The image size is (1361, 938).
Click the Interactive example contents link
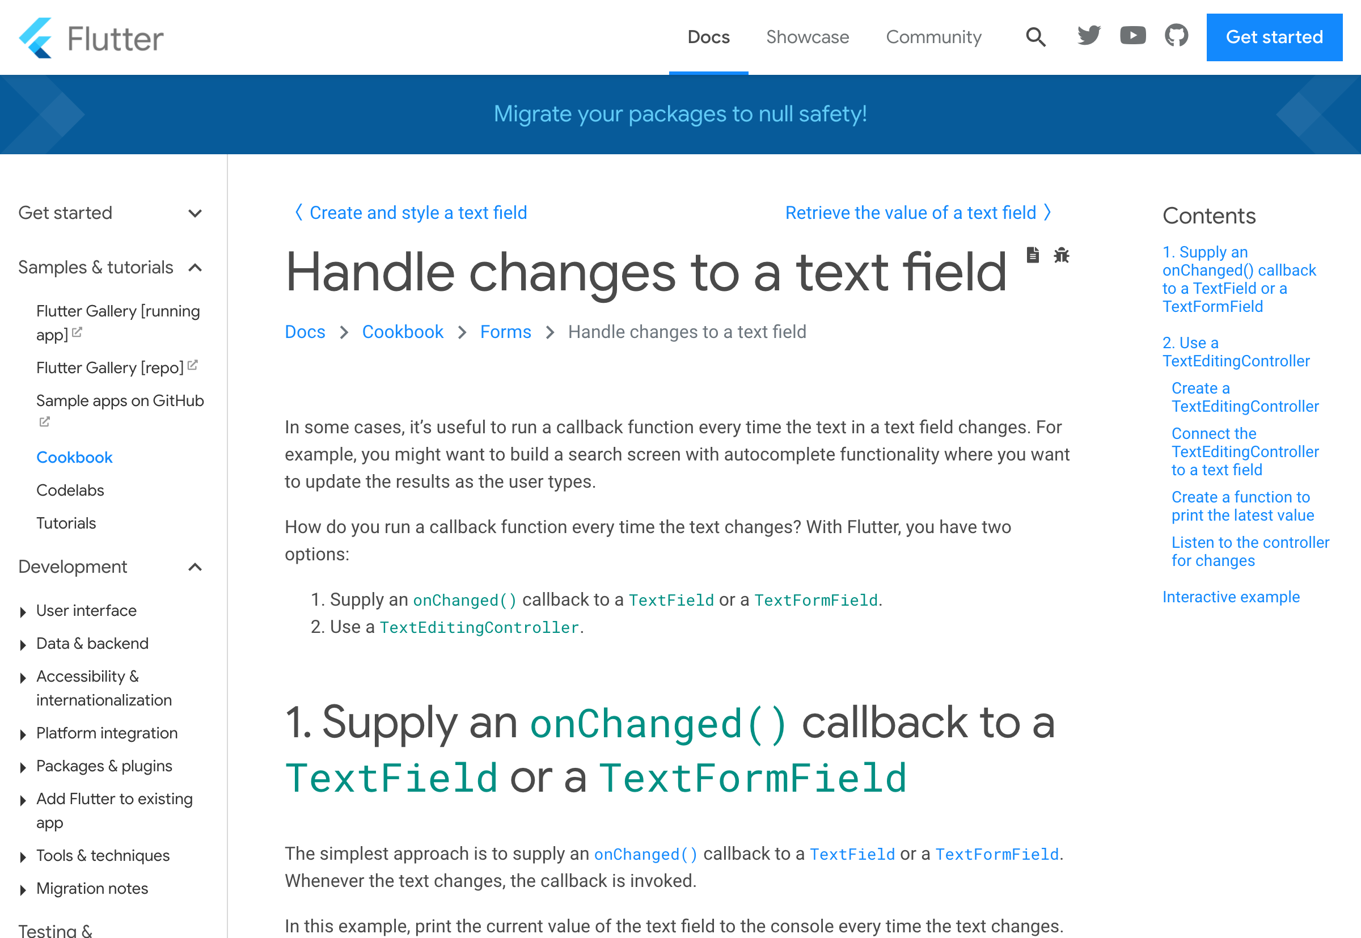pyautogui.click(x=1231, y=595)
